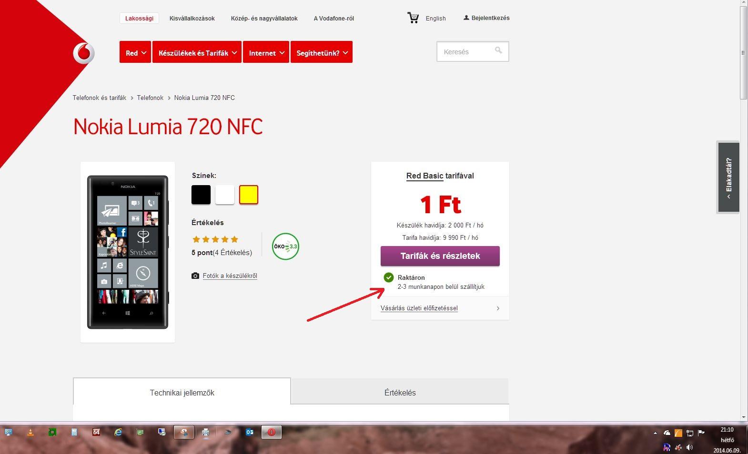Open the Segíthetünk? dropdown menu
This screenshot has width=748, height=454.
coord(322,52)
